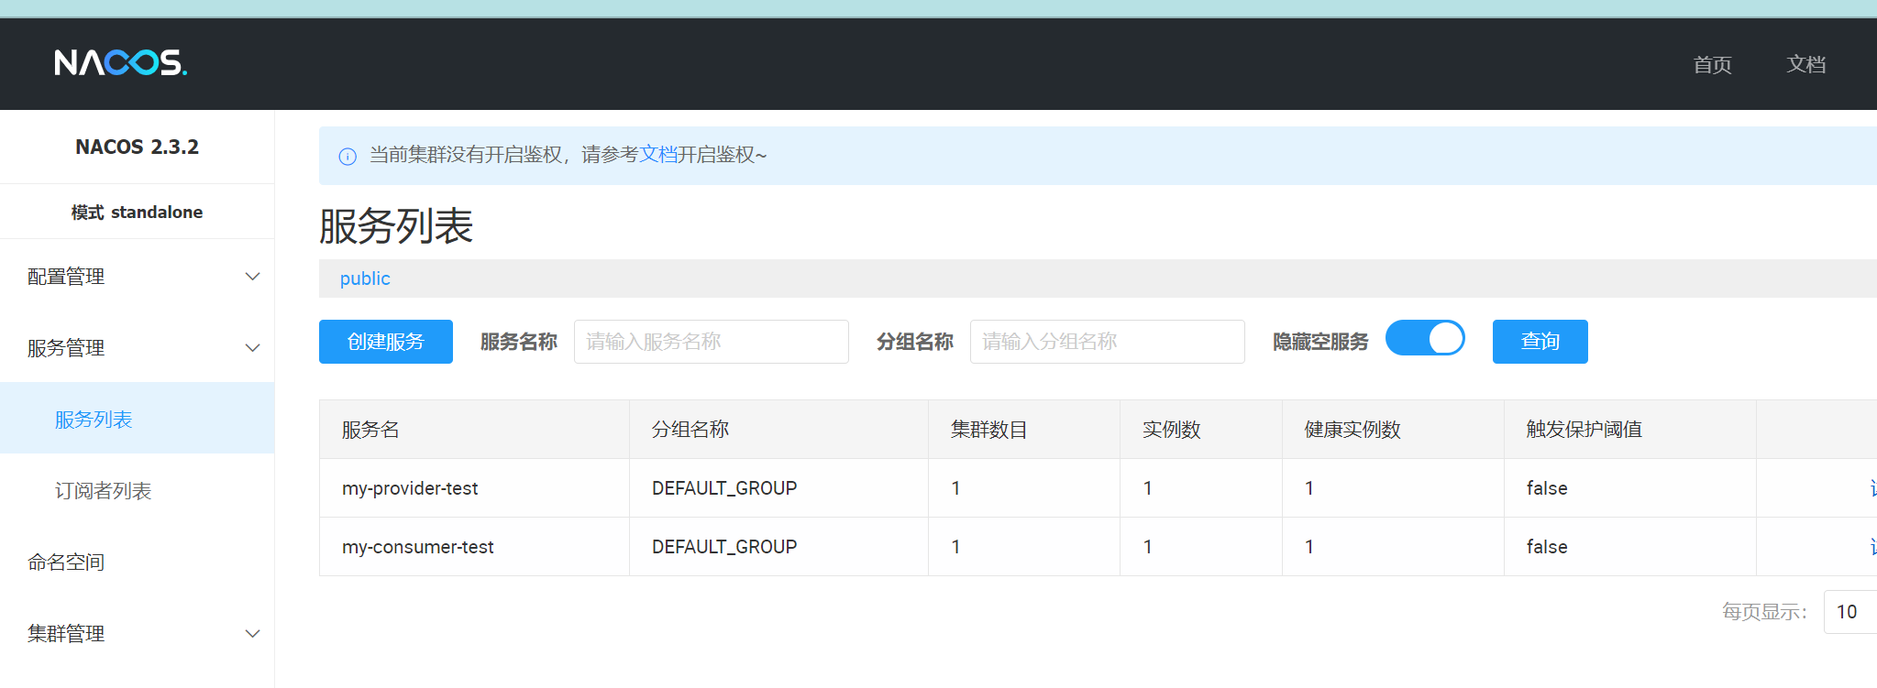Collapse the 服务管理 menu chevron

252,347
